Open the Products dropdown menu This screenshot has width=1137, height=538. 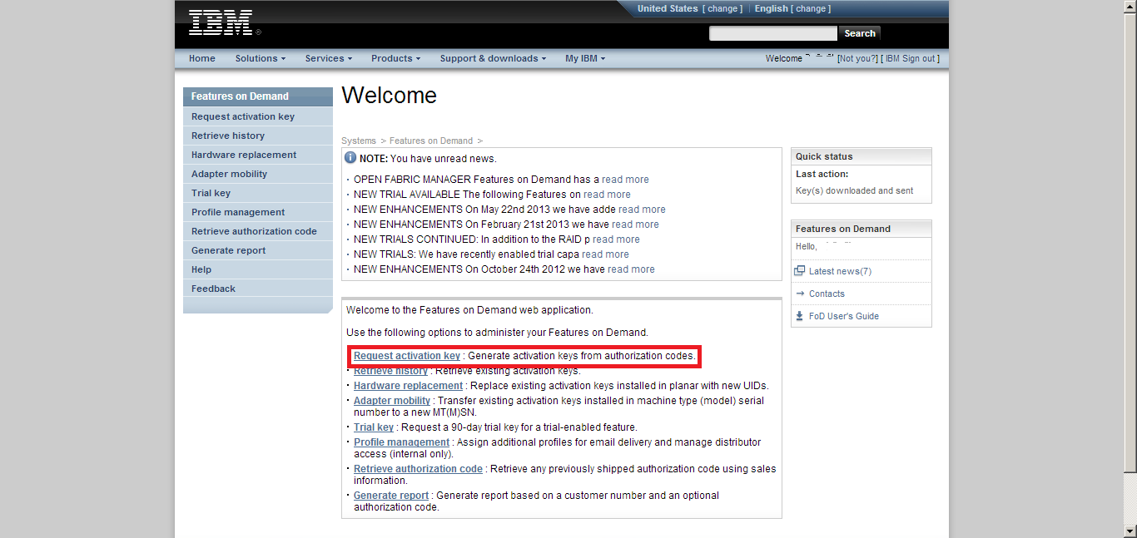click(395, 58)
